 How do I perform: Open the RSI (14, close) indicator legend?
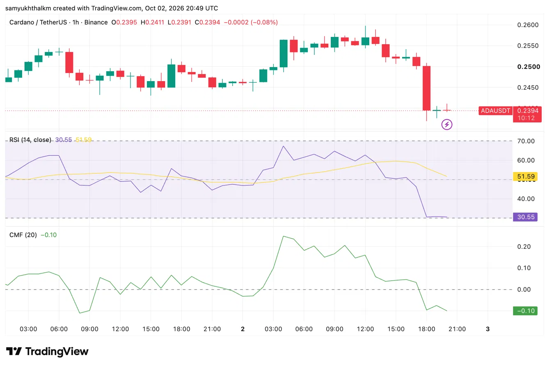(x=30, y=140)
